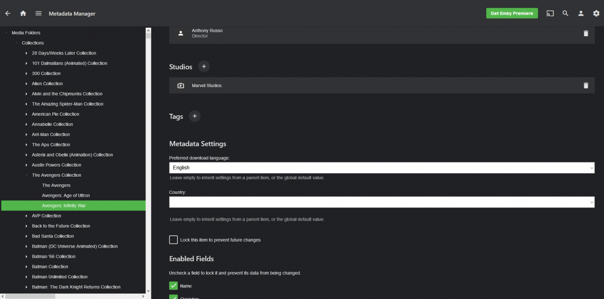The width and height of the screenshot is (604, 299).
Task: Go to the home screen icon
Action: coord(23,14)
